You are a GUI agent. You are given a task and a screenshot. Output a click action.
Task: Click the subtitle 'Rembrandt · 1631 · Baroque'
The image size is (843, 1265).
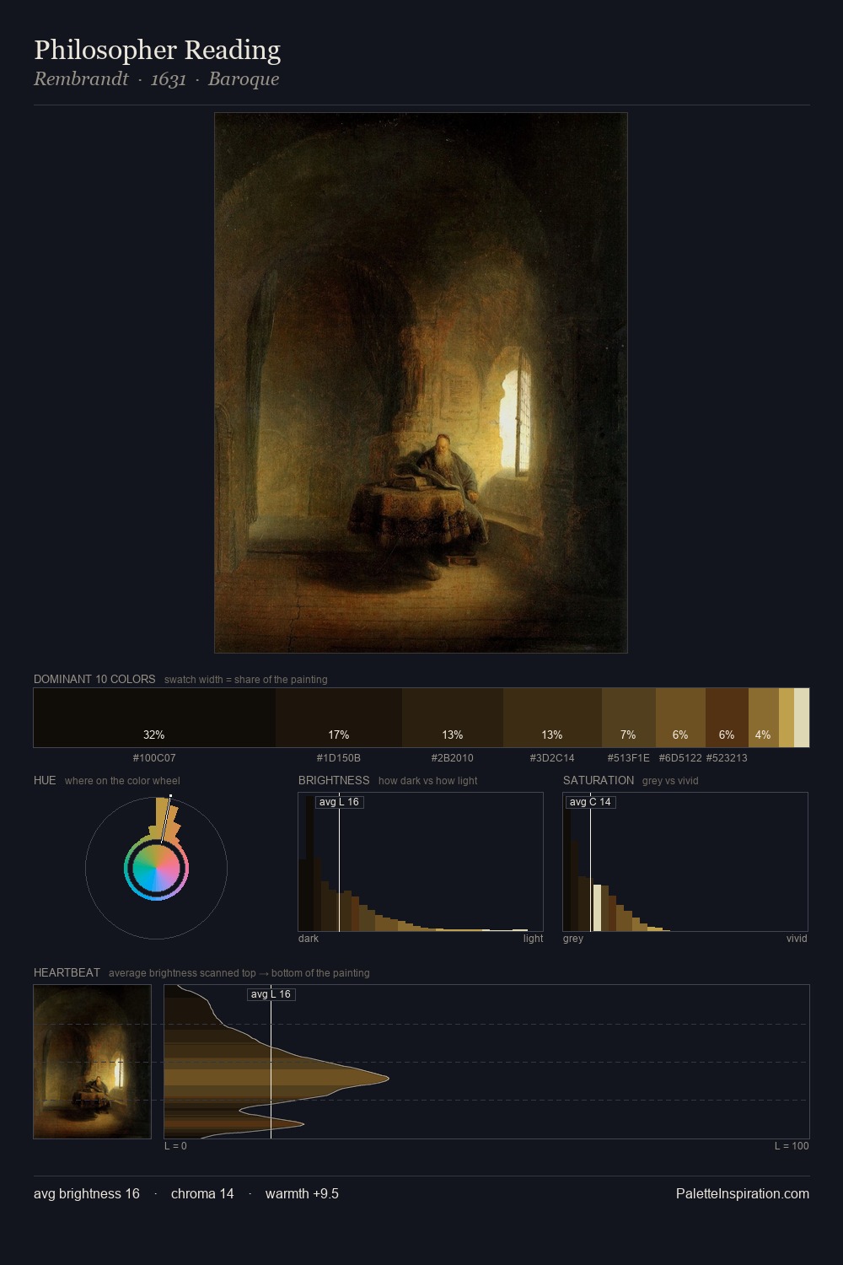[x=157, y=79]
